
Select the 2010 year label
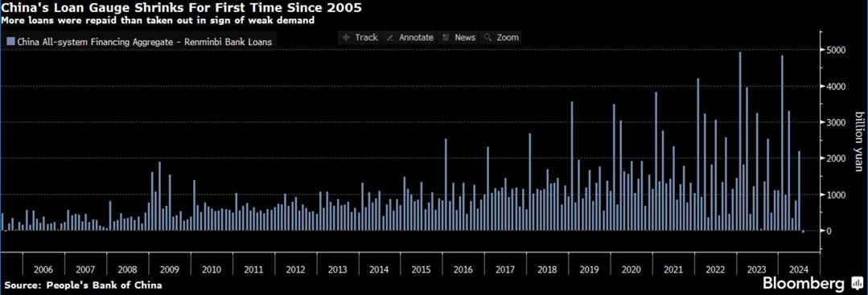[212, 269]
